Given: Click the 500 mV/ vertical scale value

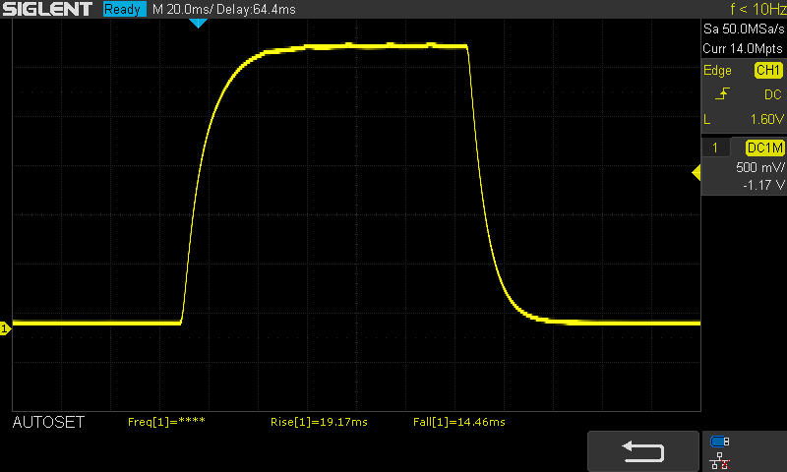Looking at the screenshot, I should point(759,167).
